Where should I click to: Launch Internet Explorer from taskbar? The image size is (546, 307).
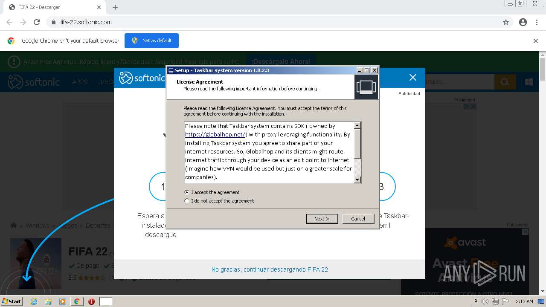34,301
